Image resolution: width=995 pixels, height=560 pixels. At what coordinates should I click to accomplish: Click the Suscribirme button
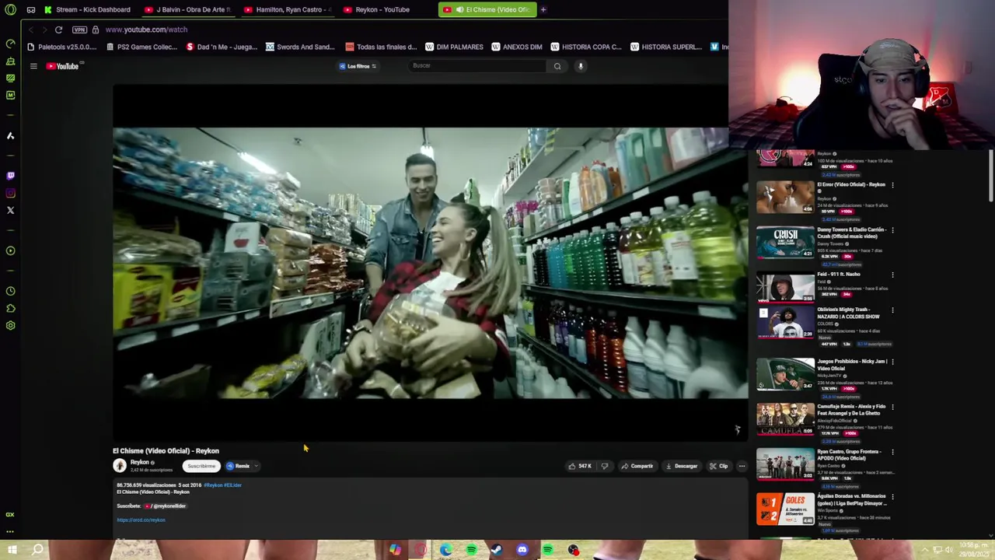(201, 466)
